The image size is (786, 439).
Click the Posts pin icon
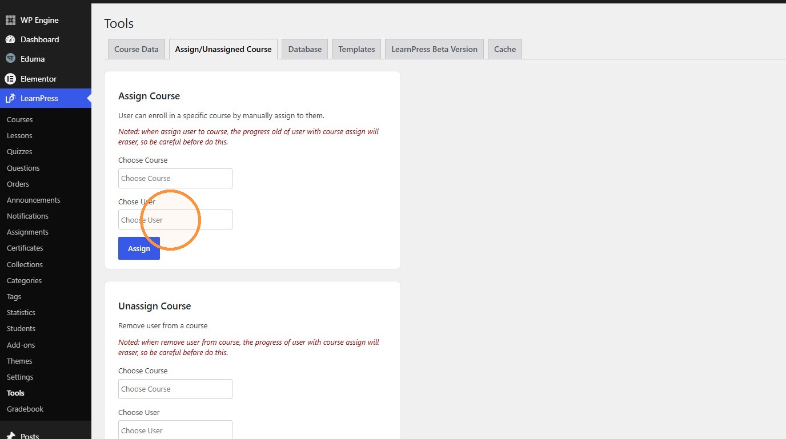point(10,436)
